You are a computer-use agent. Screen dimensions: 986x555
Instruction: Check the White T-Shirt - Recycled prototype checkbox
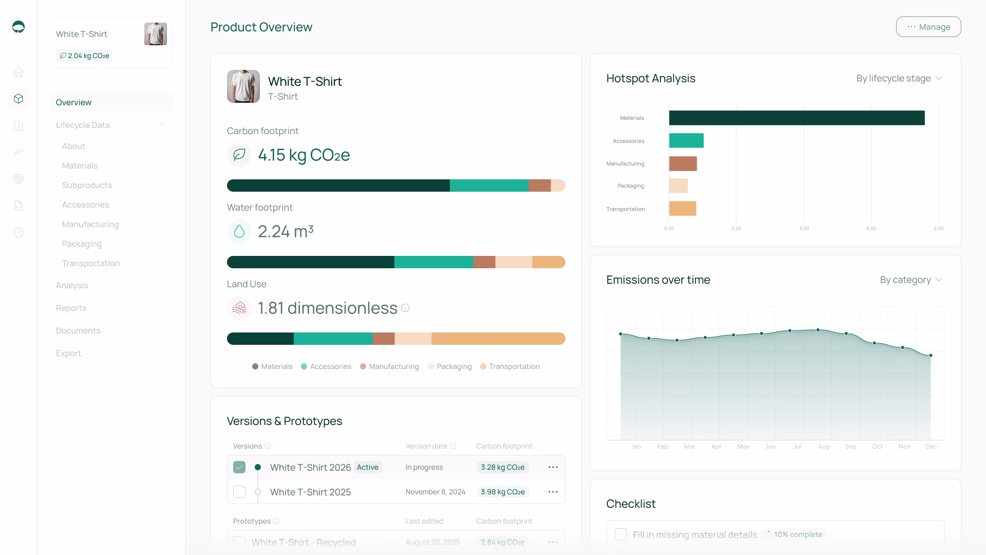239,542
